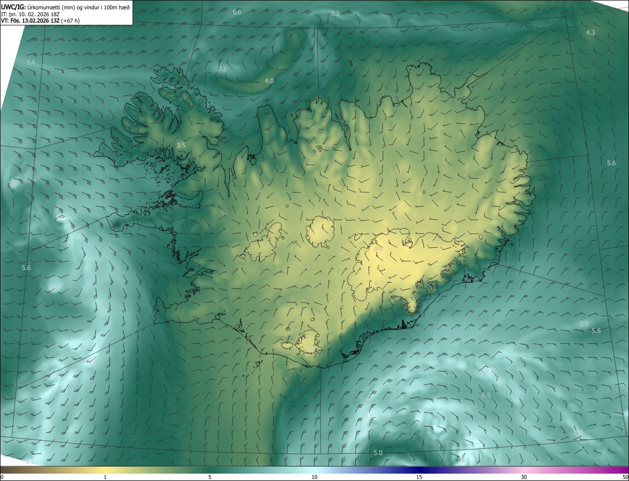Click the colorbar tick label 15

[419, 477]
